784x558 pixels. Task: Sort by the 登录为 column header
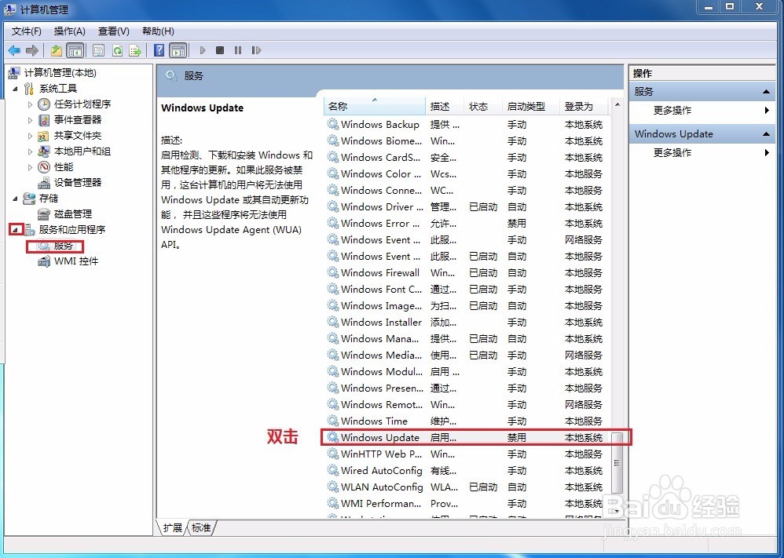[584, 106]
